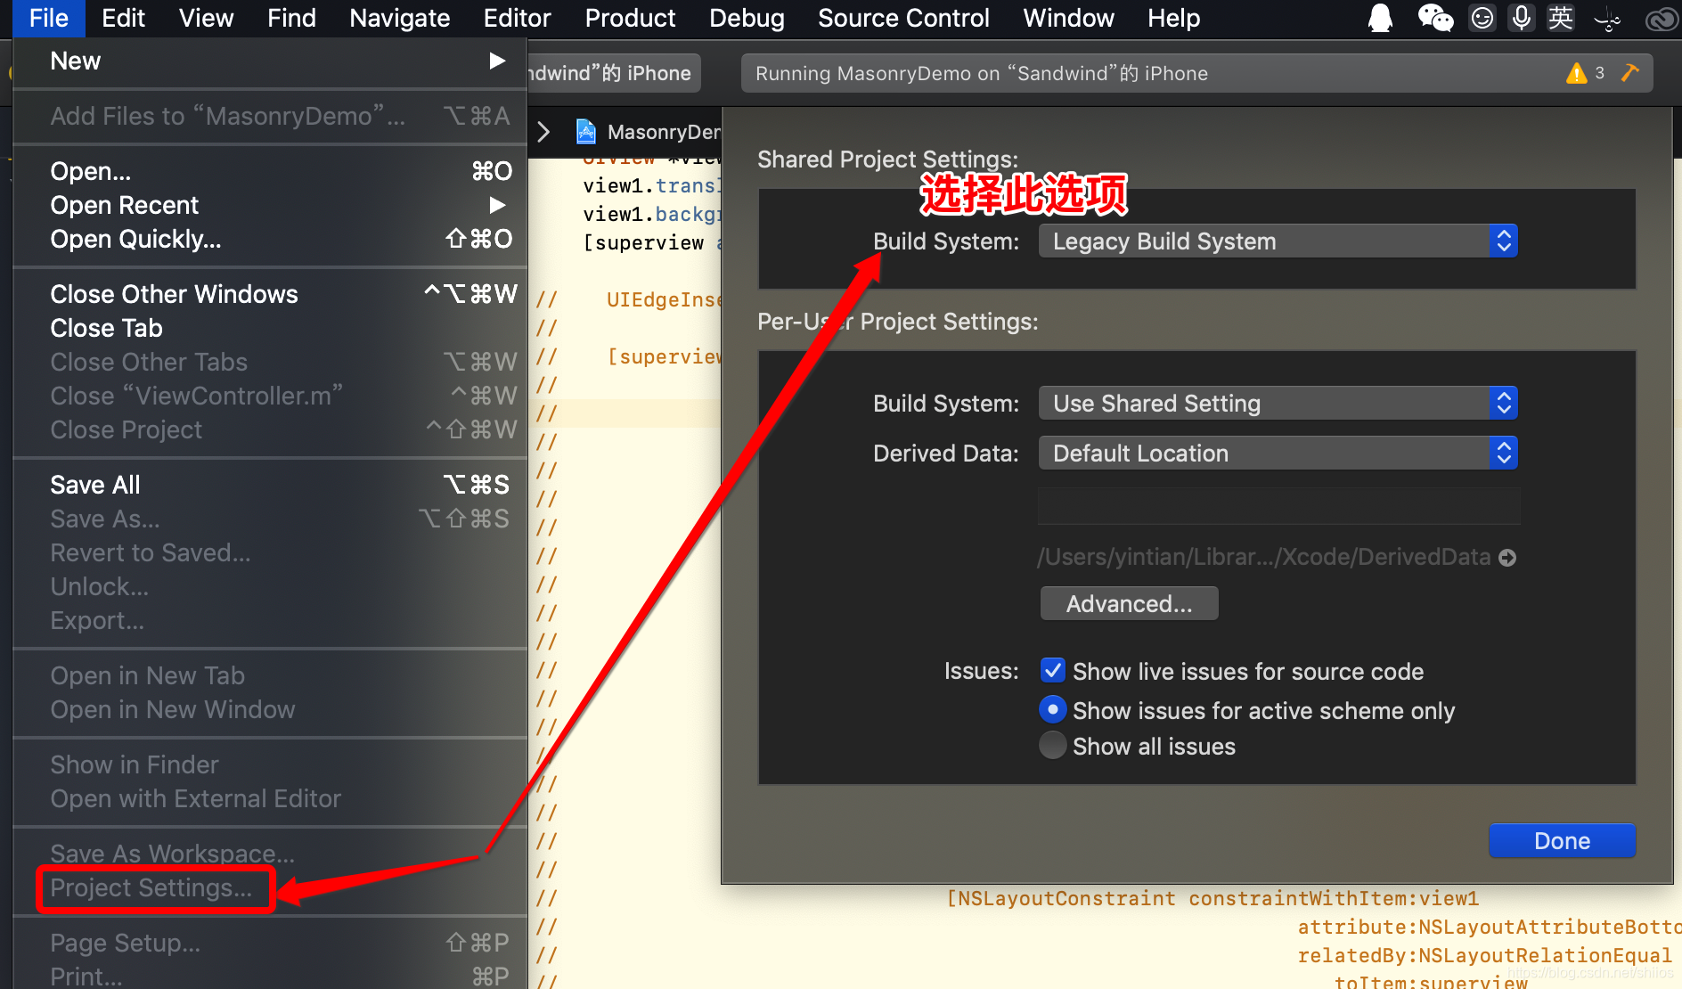Viewport: 1682px width, 989px height.
Task: Open the Help menu
Action: pyautogui.click(x=1173, y=18)
